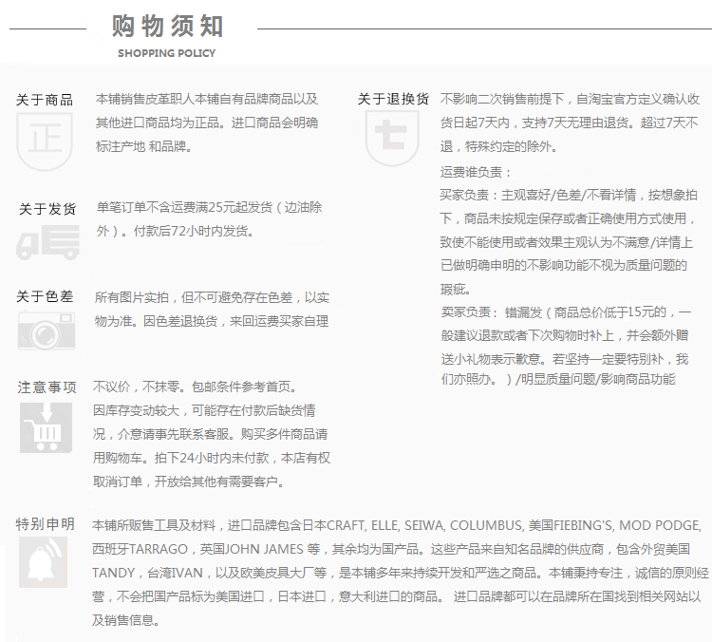Image resolution: width=712 pixels, height=642 pixels.
Task: Click the line starting 货日起7天内
Action: pyautogui.click(x=569, y=123)
